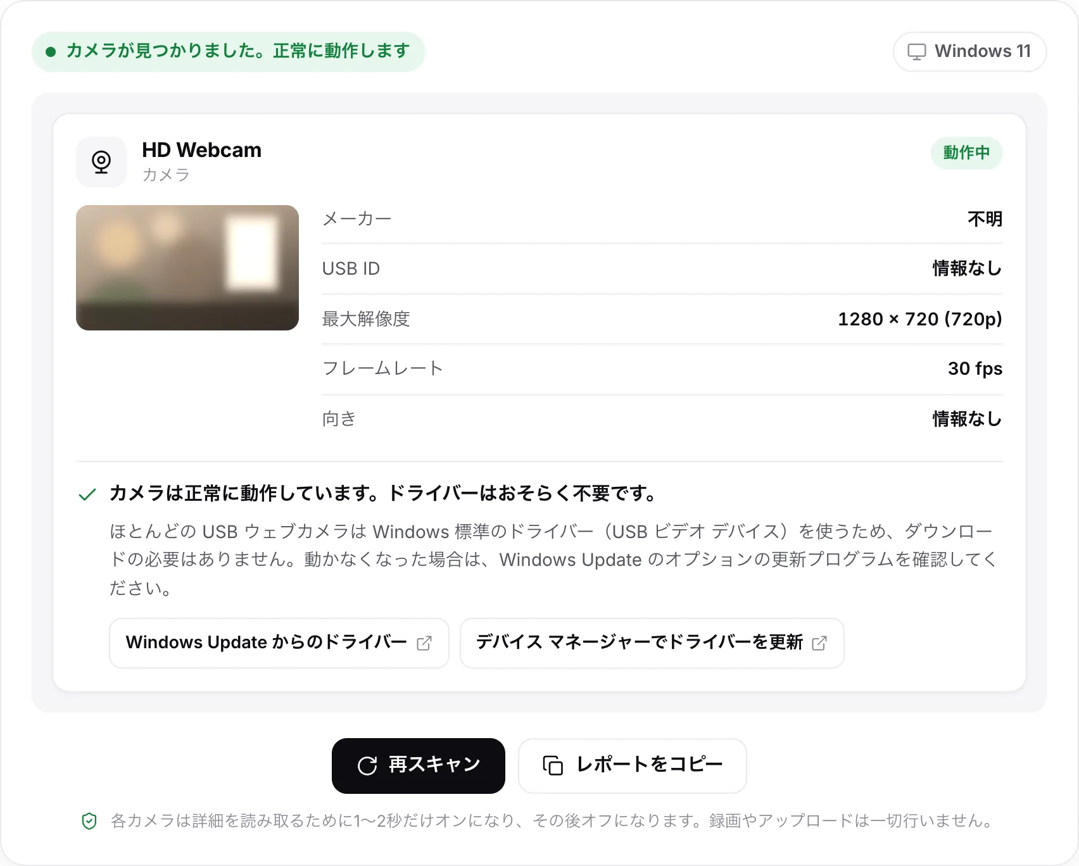Click the カメラは正常に動作しています heading
This screenshot has height=866, width=1079.
(x=384, y=493)
